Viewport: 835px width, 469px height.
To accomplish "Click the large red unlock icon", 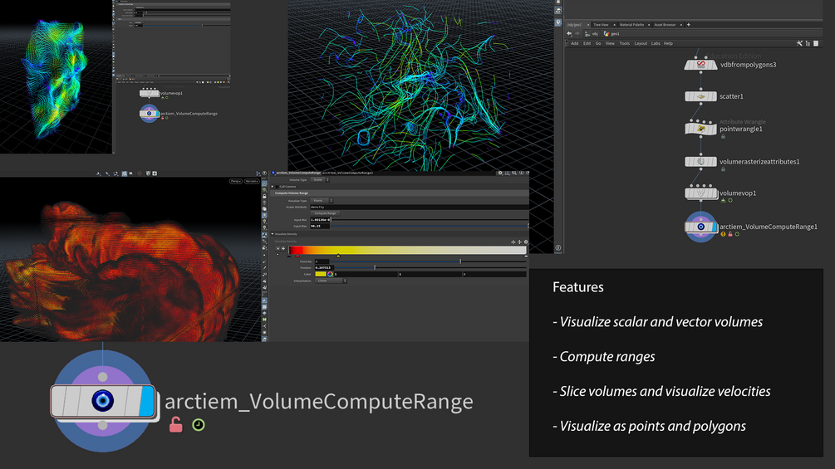I will tap(176, 425).
